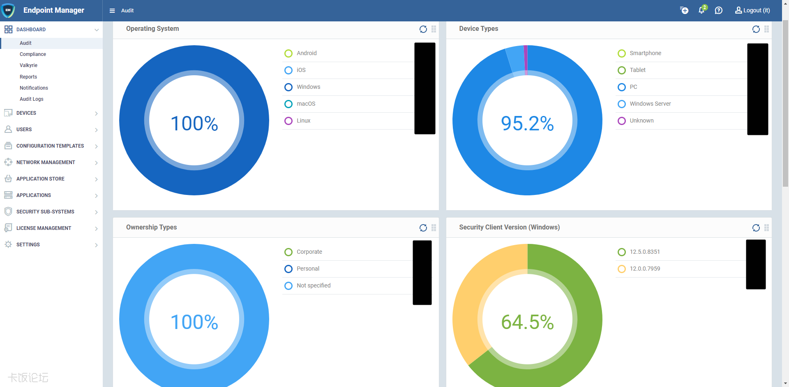Collapse the Dashboard section chevron

97,30
